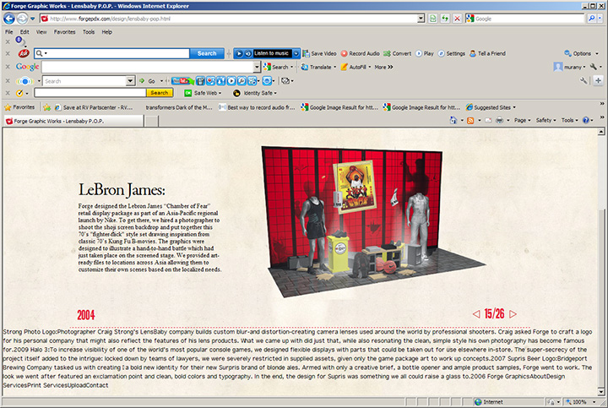608x408 pixels.
Task: Click the yellow Search button on the Norton toolbar
Action: (x=160, y=93)
